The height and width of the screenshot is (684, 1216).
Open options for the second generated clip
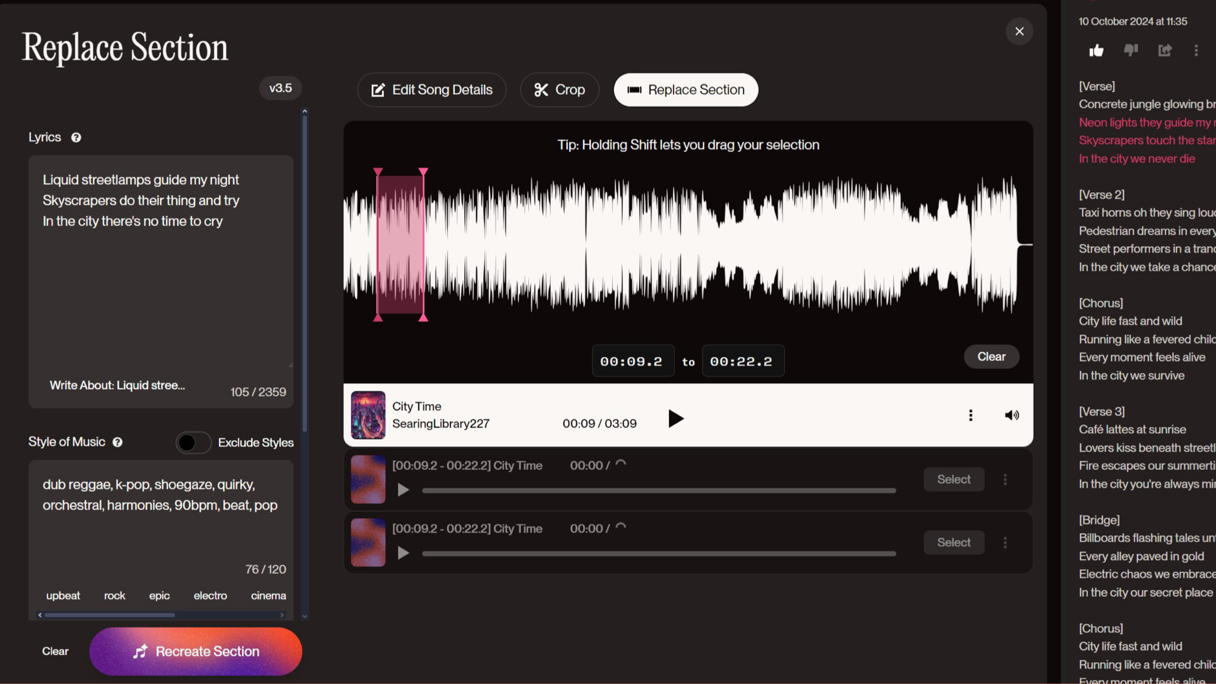(x=1005, y=542)
